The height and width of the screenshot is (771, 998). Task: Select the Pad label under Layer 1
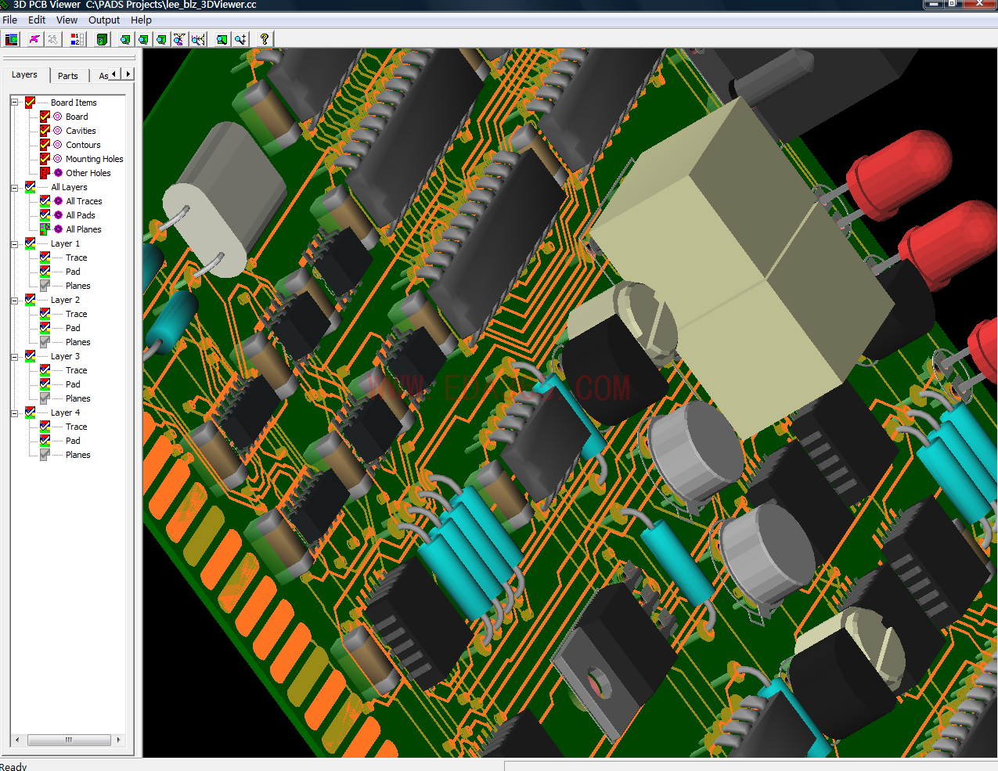coord(73,272)
